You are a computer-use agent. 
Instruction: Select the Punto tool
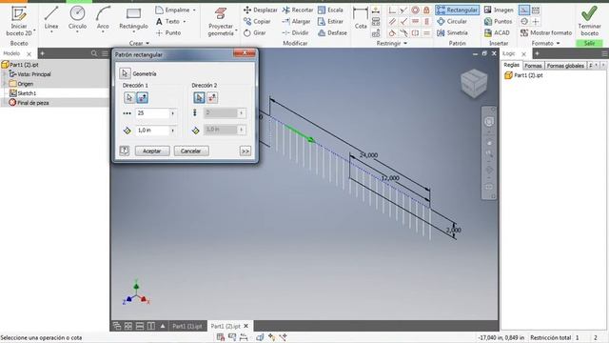click(168, 33)
